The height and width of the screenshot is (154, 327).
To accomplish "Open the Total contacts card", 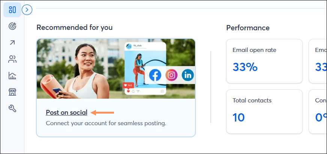I will pyautogui.click(x=264, y=112).
